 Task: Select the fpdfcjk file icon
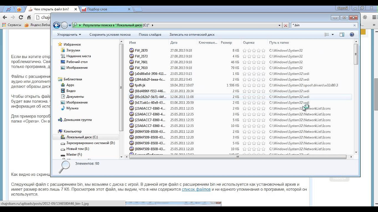click(132, 85)
